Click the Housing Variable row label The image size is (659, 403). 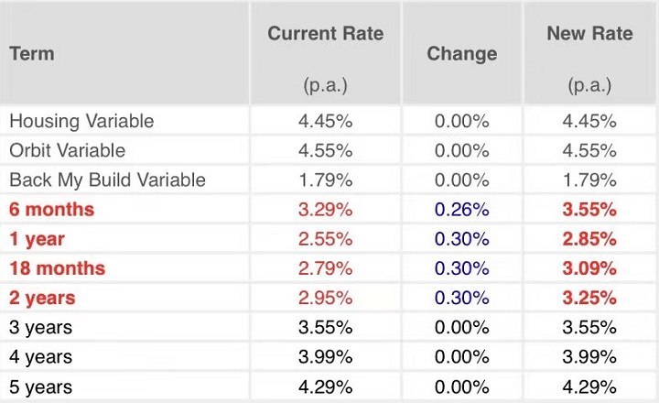pos(81,121)
